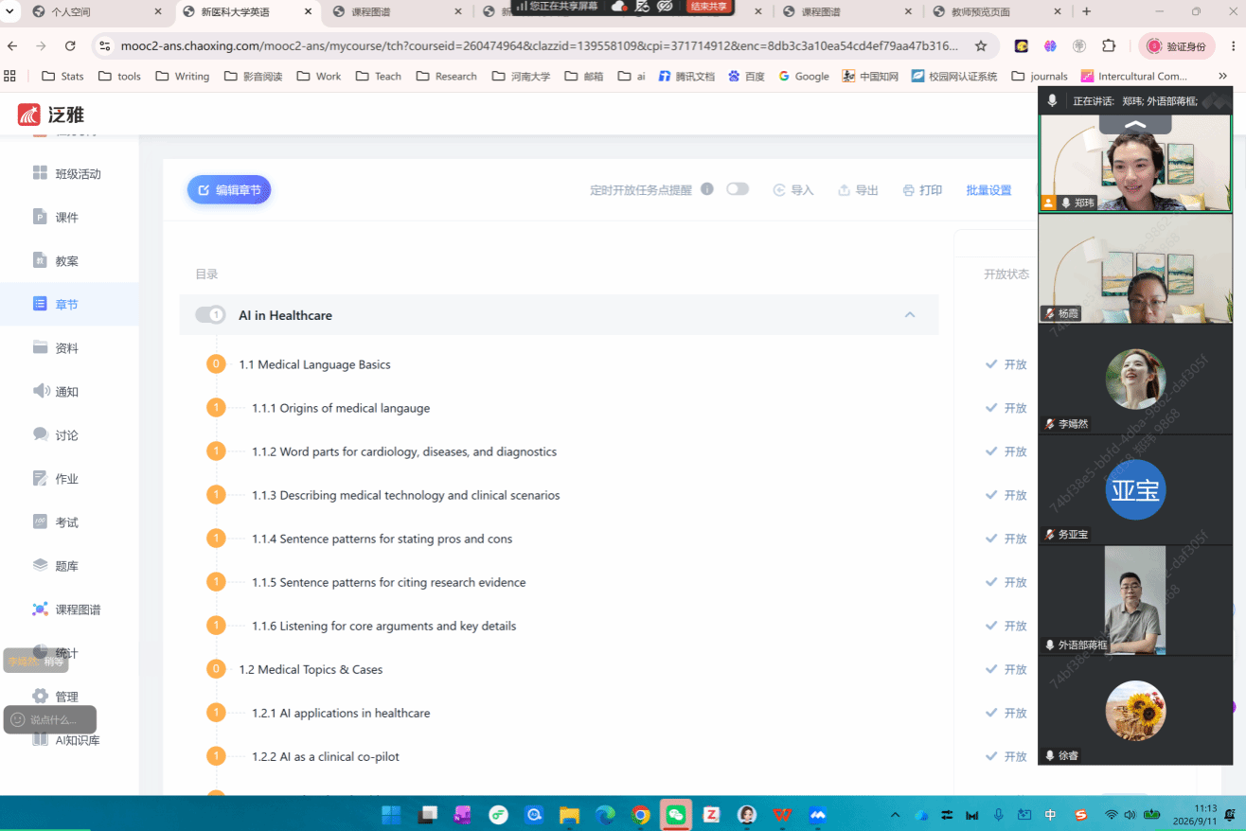
Task: Click the info icon beside 定时开放任务点提醒
Action: pyautogui.click(x=706, y=189)
